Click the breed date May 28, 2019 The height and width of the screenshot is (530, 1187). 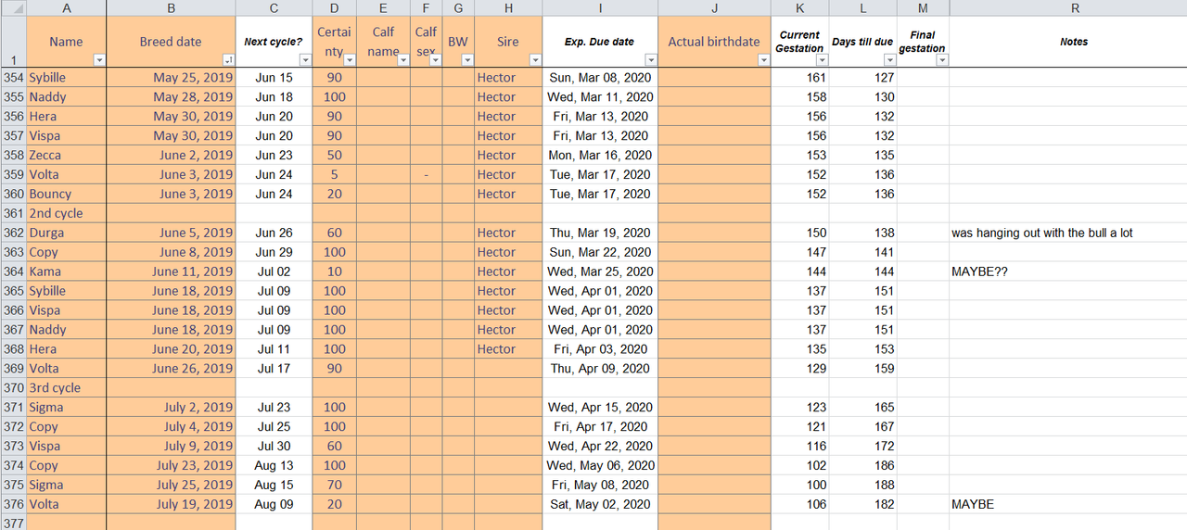click(x=171, y=96)
